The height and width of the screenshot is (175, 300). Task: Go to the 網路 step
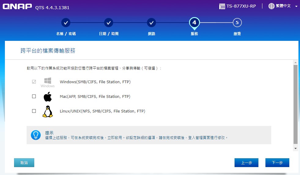coord(151,23)
